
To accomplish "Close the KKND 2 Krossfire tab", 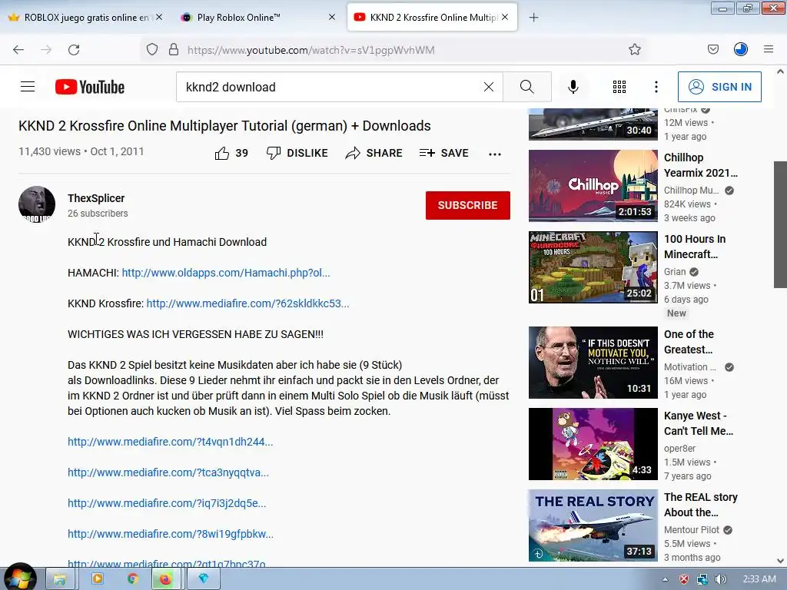I will tap(505, 17).
